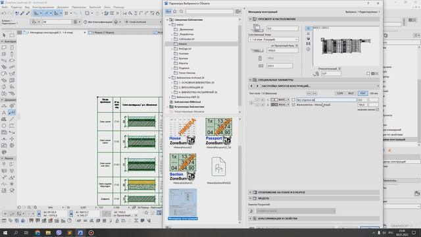The width and height of the screenshot is (421, 237).
Task: Open the home story dropdown
Action: tap(273, 39)
